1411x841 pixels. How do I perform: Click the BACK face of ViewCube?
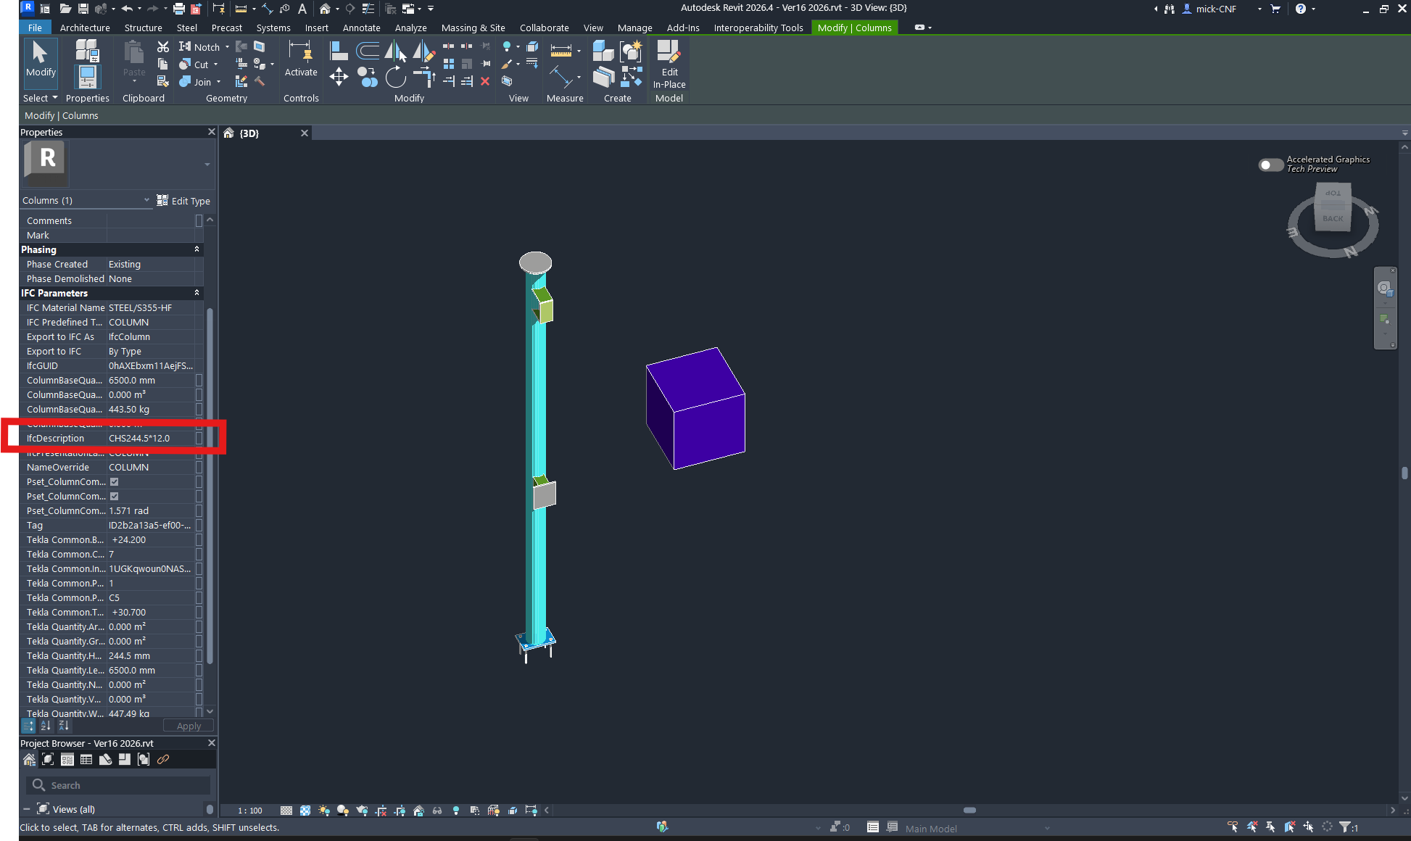point(1333,218)
